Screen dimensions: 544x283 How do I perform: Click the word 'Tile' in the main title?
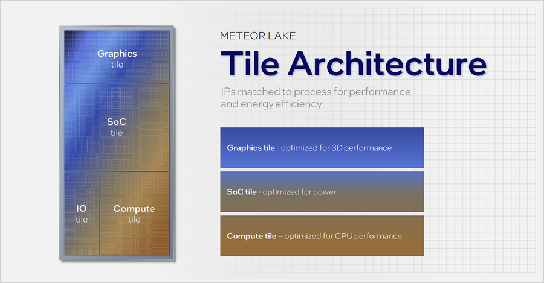tap(245, 63)
